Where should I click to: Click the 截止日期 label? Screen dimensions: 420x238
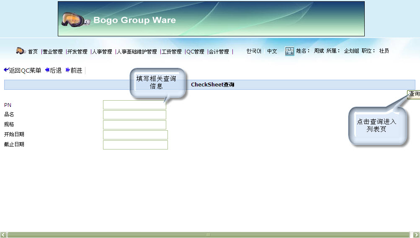pyautogui.click(x=14, y=144)
